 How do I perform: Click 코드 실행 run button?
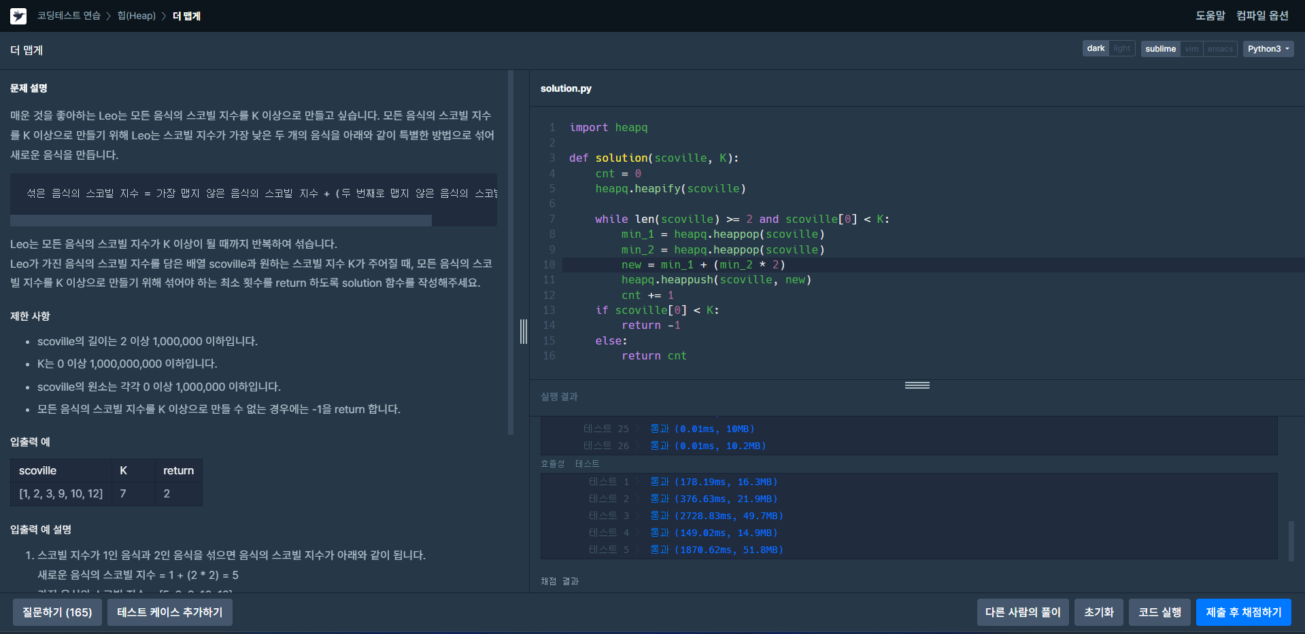tap(1160, 612)
